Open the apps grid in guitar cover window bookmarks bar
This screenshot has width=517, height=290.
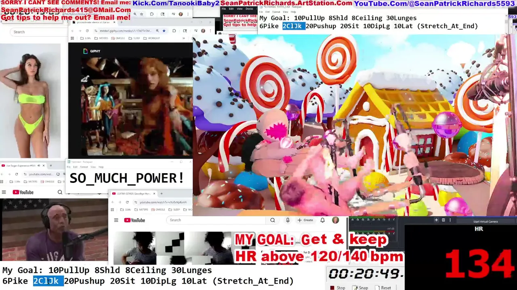pyautogui.click(x=112, y=210)
